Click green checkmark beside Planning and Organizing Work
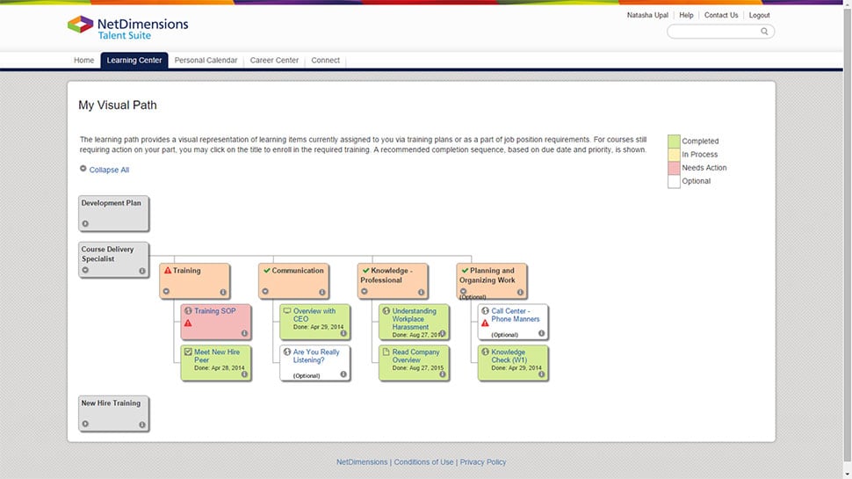Image resolution: width=852 pixels, height=479 pixels. click(x=465, y=270)
